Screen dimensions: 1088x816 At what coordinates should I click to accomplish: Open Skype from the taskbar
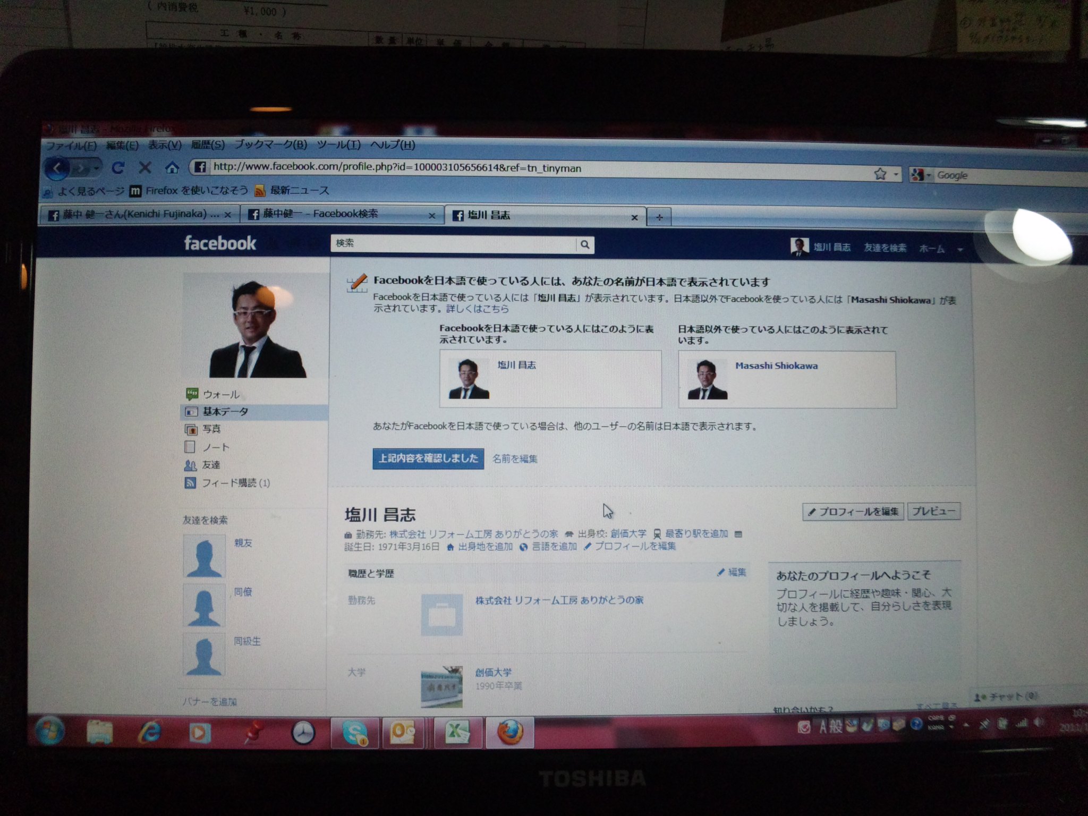(355, 733)
